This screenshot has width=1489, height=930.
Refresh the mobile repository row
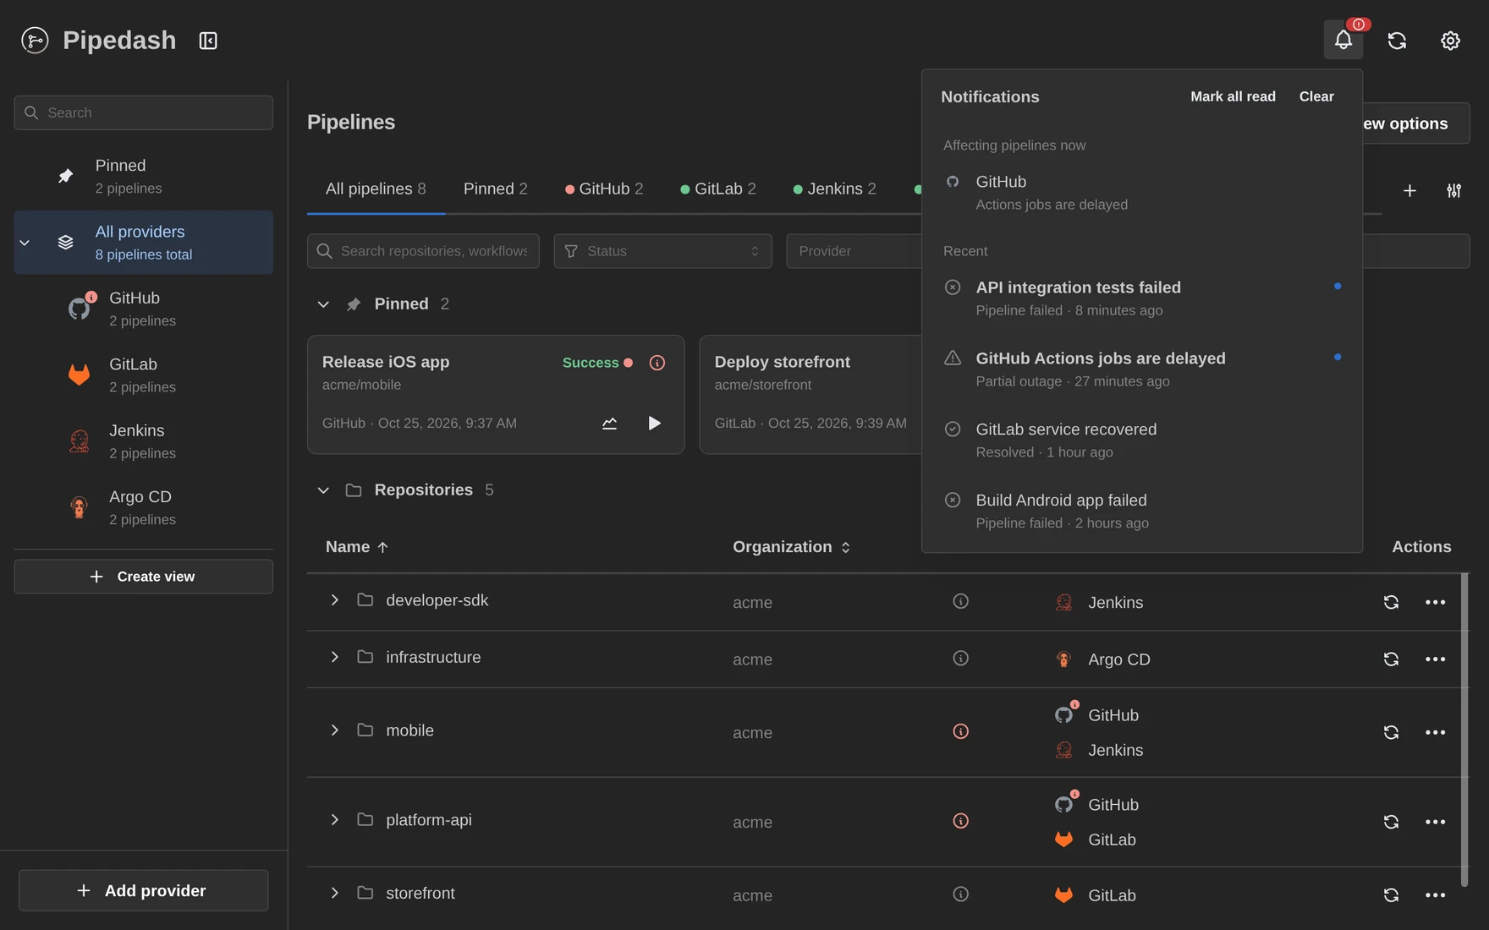tap(1391, 732)
